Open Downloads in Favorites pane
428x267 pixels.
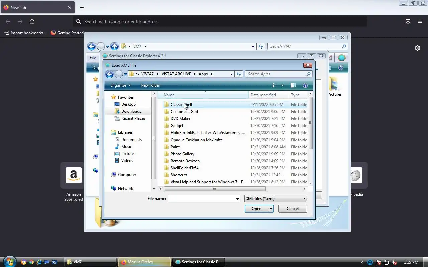(x=131, y=111)
